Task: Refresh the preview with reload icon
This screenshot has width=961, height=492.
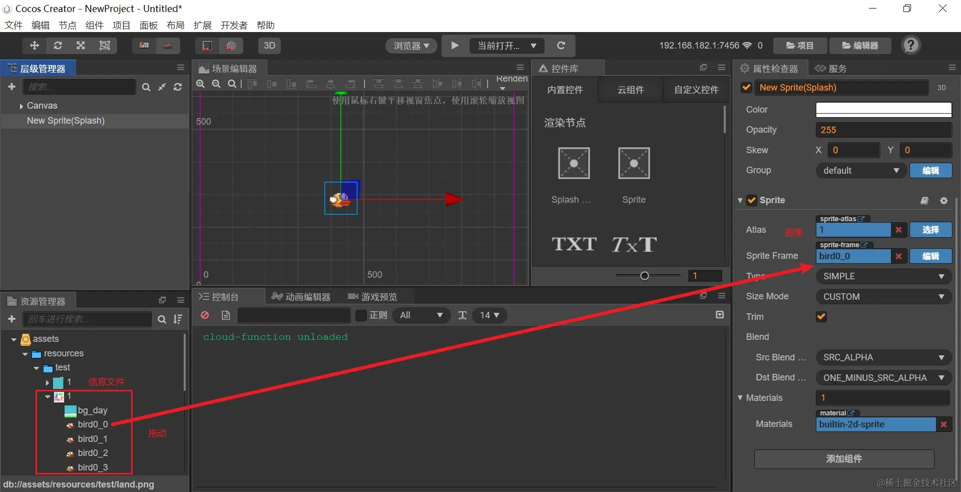Action: (561, 46)
